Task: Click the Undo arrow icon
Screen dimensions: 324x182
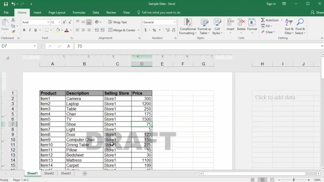Action: [x=13, y=4]
